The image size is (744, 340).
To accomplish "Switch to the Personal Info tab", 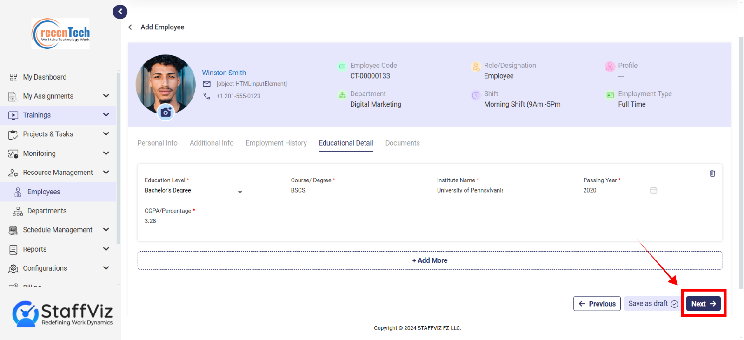I will pos(157,143).
